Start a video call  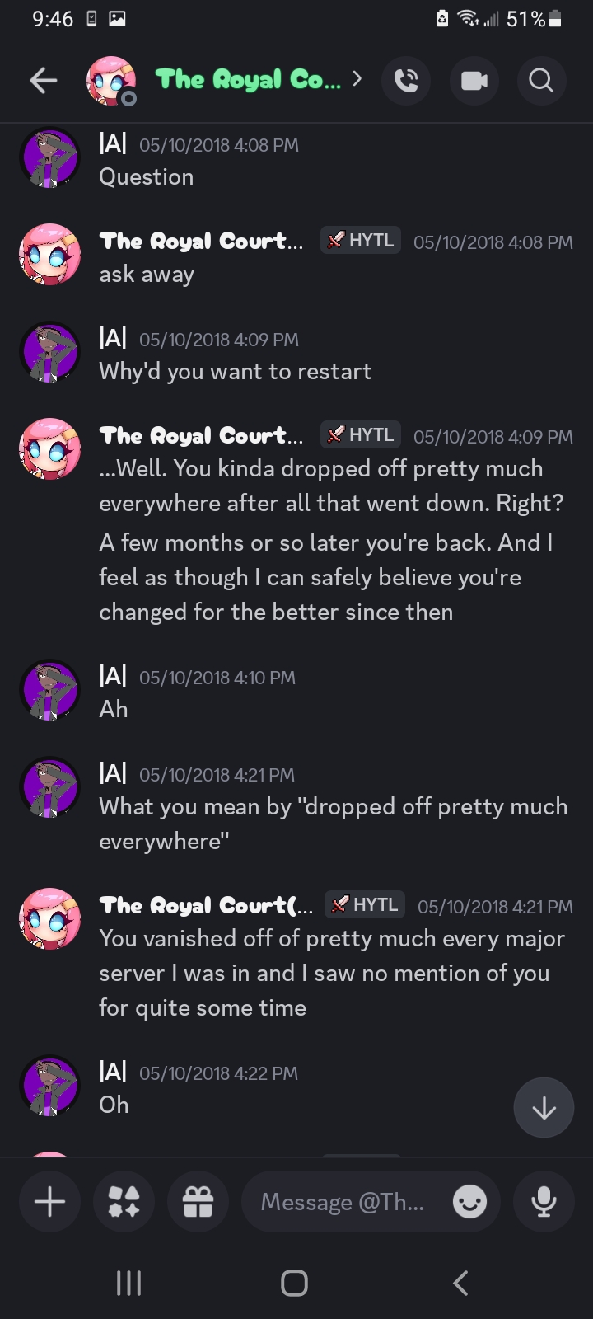474,80
